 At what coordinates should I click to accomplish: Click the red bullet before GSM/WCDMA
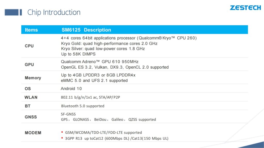click(62, 132)
